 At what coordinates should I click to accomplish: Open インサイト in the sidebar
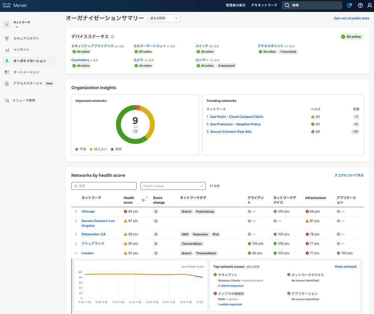point(21,50)
